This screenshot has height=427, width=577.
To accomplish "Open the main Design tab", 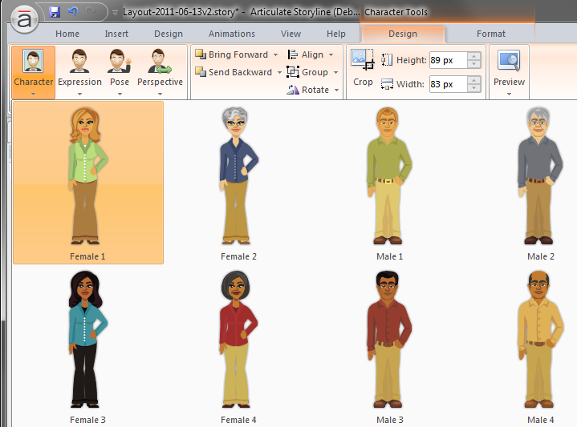I will point(169,34).
